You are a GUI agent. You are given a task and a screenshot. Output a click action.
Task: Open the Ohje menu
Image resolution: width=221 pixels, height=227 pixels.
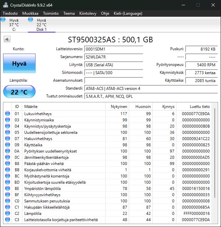tap(105, 13)
